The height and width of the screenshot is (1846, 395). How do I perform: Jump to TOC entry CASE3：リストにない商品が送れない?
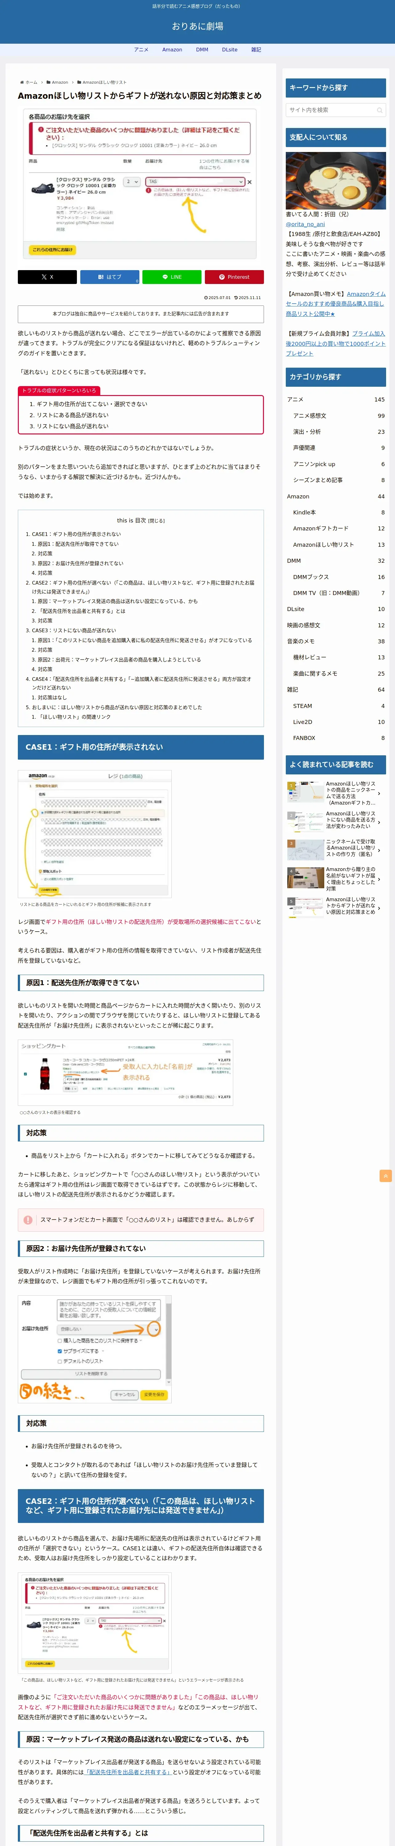pyautogui.click(x=74, y=631)
